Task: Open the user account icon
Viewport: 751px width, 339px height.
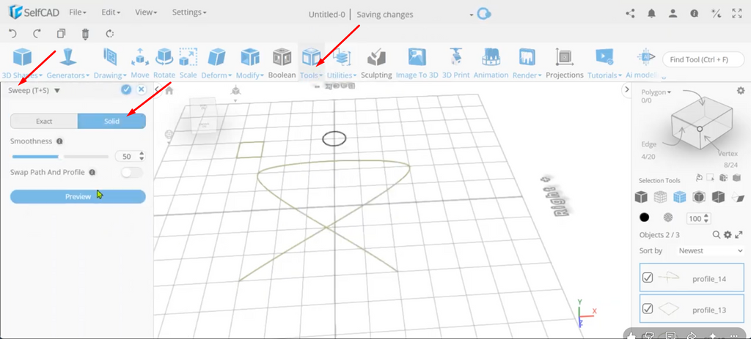Action: tap(673, 14)
